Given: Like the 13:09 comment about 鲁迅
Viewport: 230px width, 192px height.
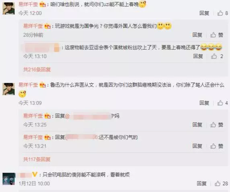Looking at the screenshot, I should click(x=222, y=103).
